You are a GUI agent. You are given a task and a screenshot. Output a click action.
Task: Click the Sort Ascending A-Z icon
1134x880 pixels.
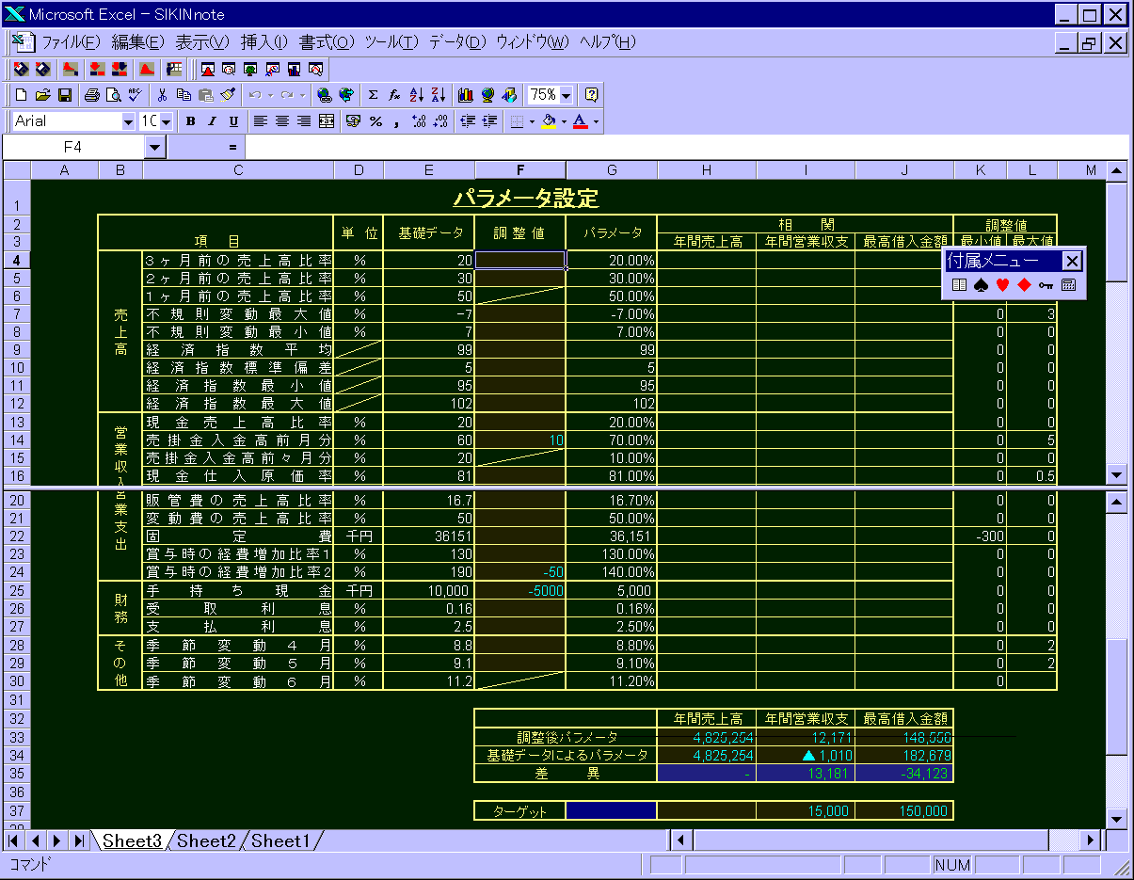(x=417, y=95)
